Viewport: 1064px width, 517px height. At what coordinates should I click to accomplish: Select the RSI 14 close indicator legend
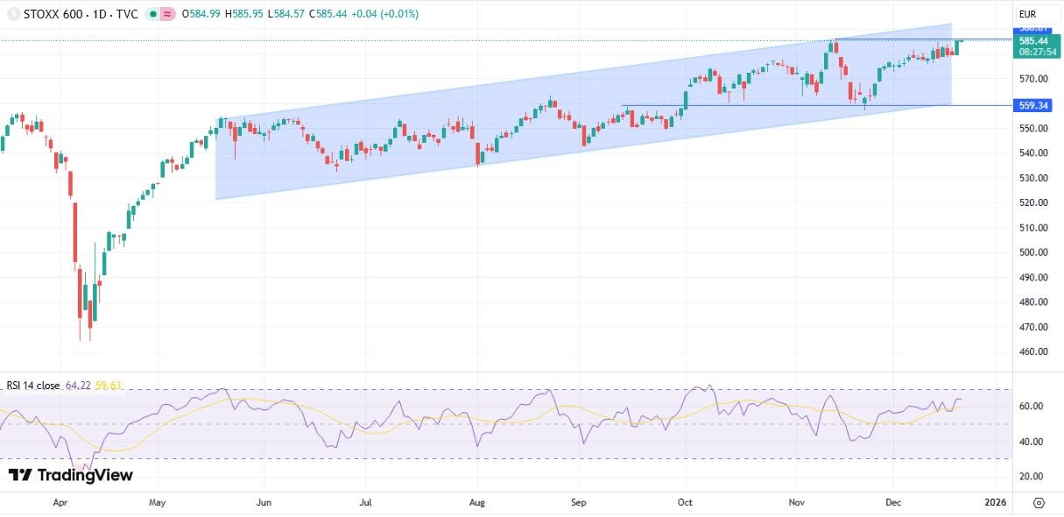coord(33,385)
